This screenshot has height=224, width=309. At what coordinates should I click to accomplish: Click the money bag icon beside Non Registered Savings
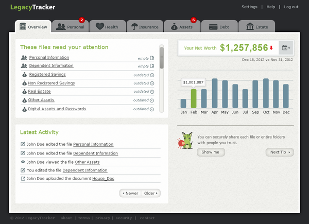coord(24,83)
